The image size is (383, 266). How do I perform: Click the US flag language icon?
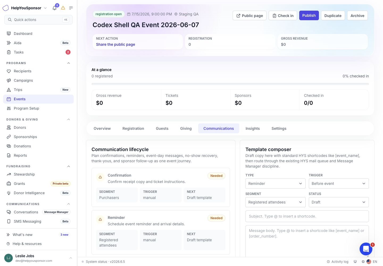(x=369, y=262)
